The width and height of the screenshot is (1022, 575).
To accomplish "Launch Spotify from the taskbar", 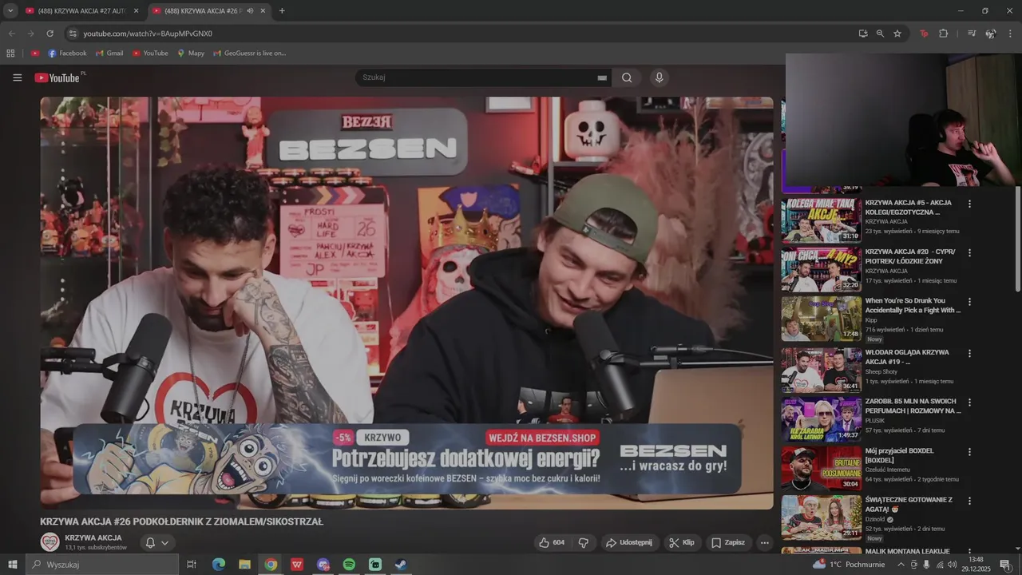I will (349, 565).
